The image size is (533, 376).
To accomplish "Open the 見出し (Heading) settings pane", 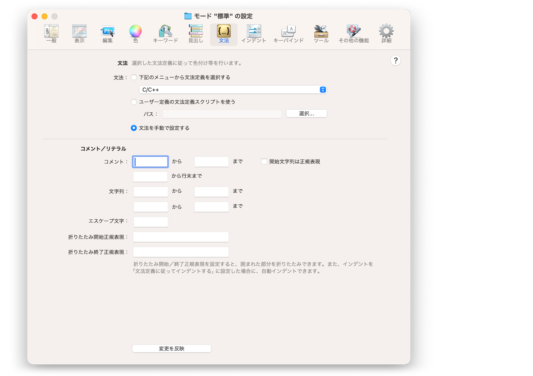I will [196, 34].
